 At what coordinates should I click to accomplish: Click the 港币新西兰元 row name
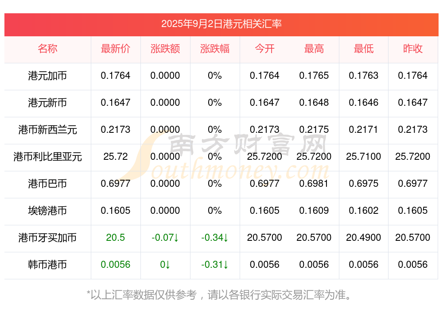[47, 130]
